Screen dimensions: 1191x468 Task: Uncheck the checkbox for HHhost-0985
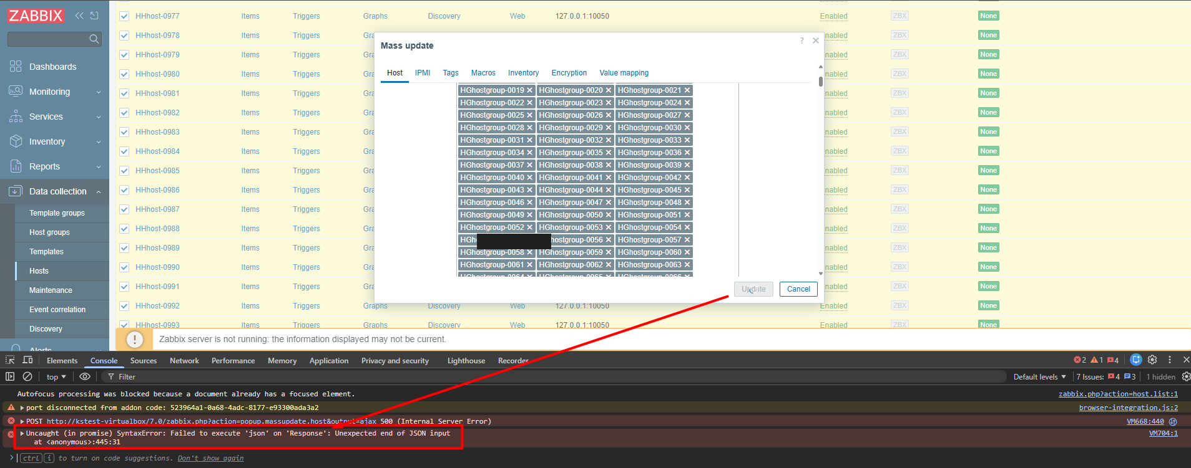(124, 171)
